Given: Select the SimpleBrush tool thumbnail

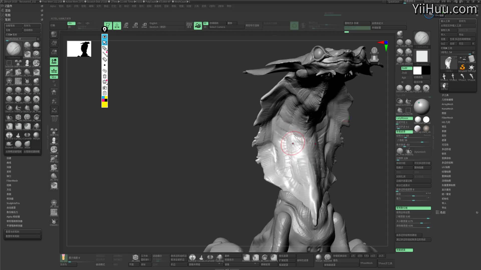Looking at the screenshot, I should click(462, 67).
